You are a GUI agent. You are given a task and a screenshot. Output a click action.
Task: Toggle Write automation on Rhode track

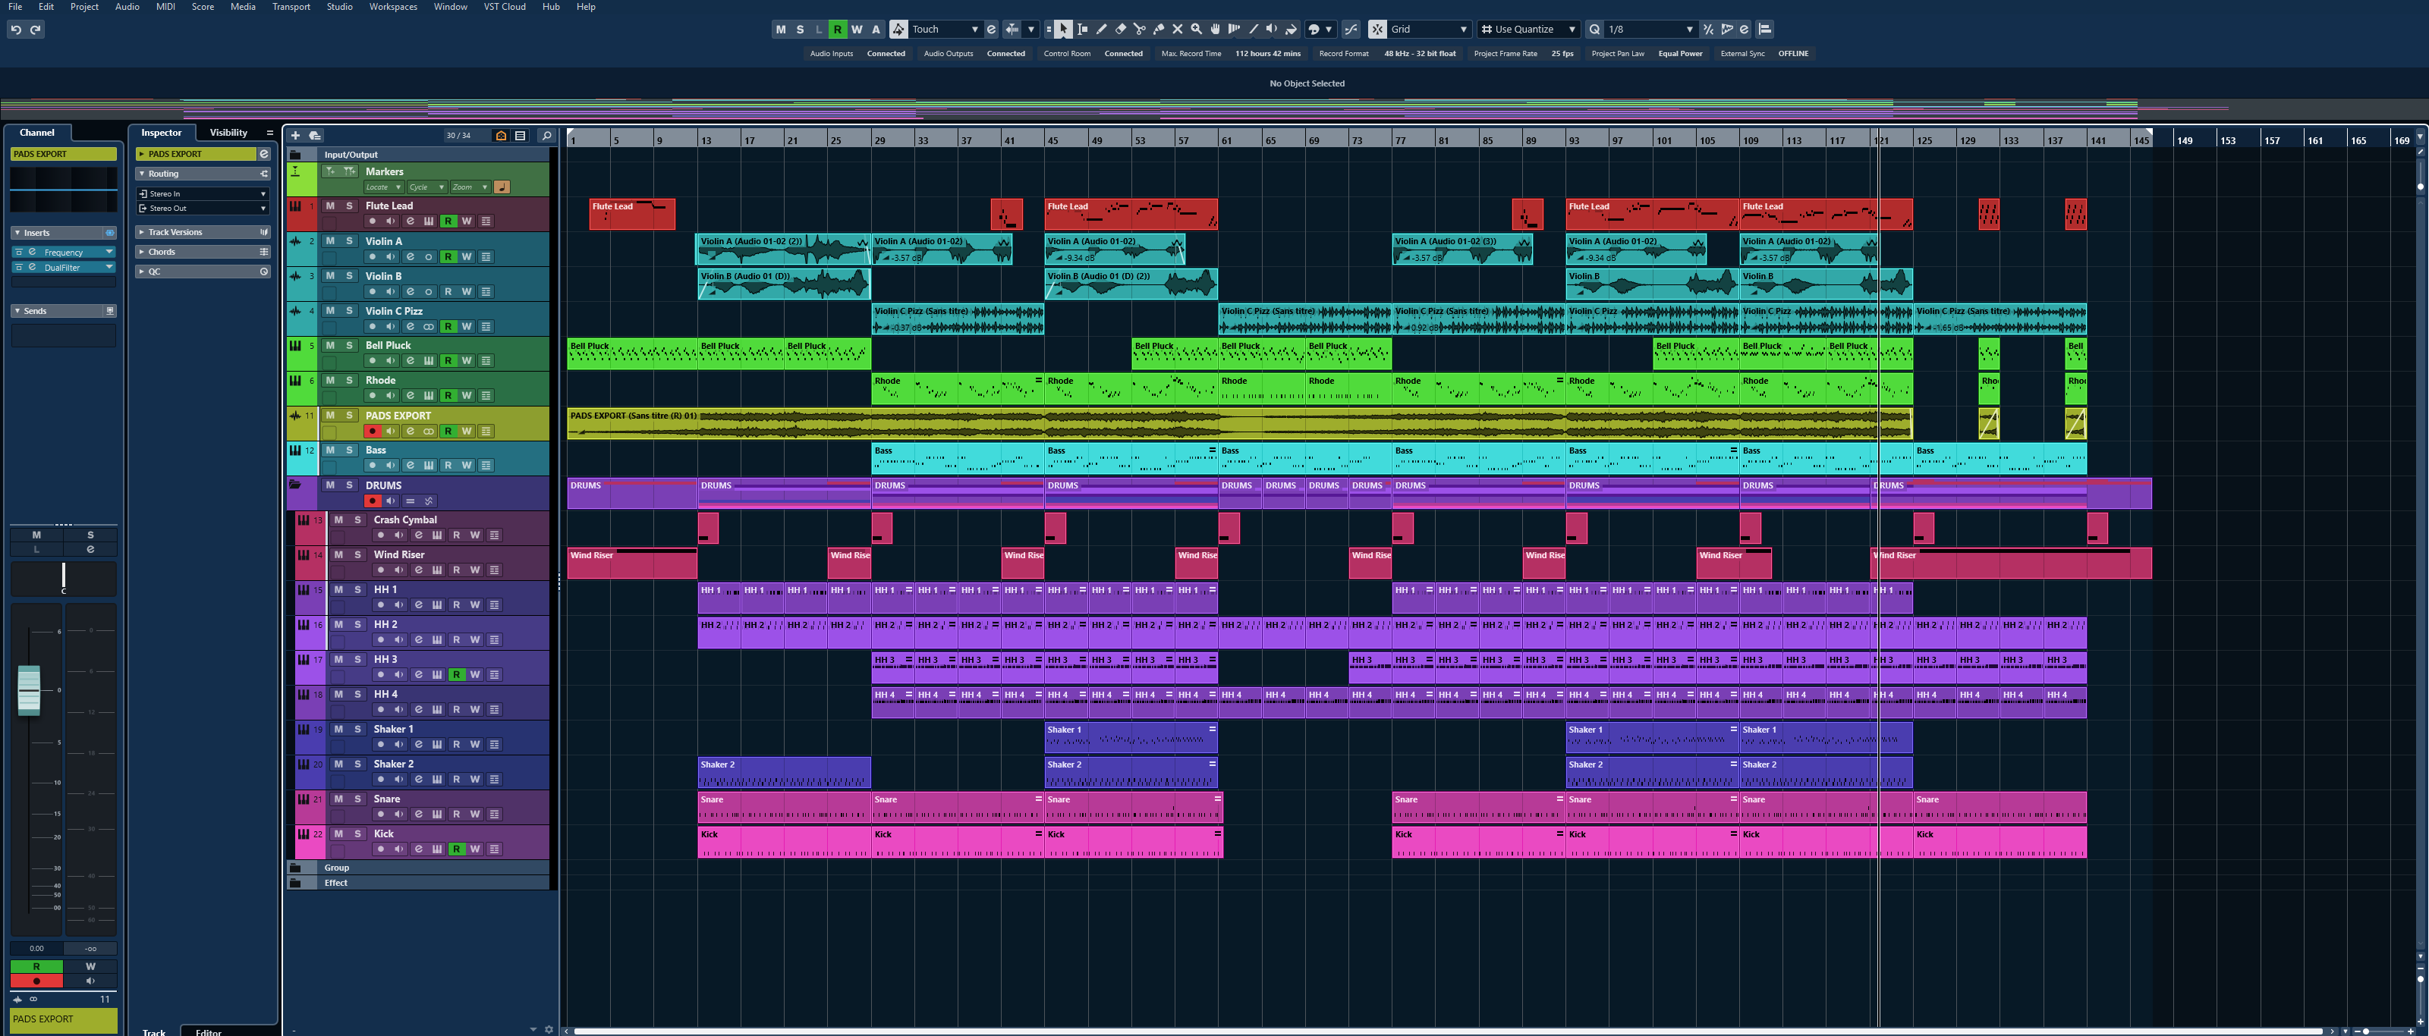[467, 396]
